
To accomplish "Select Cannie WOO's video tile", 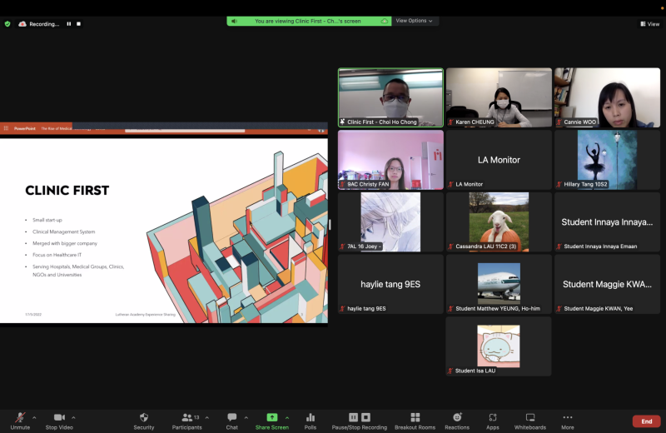I will 608,97.
